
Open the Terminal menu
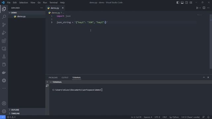53,3
